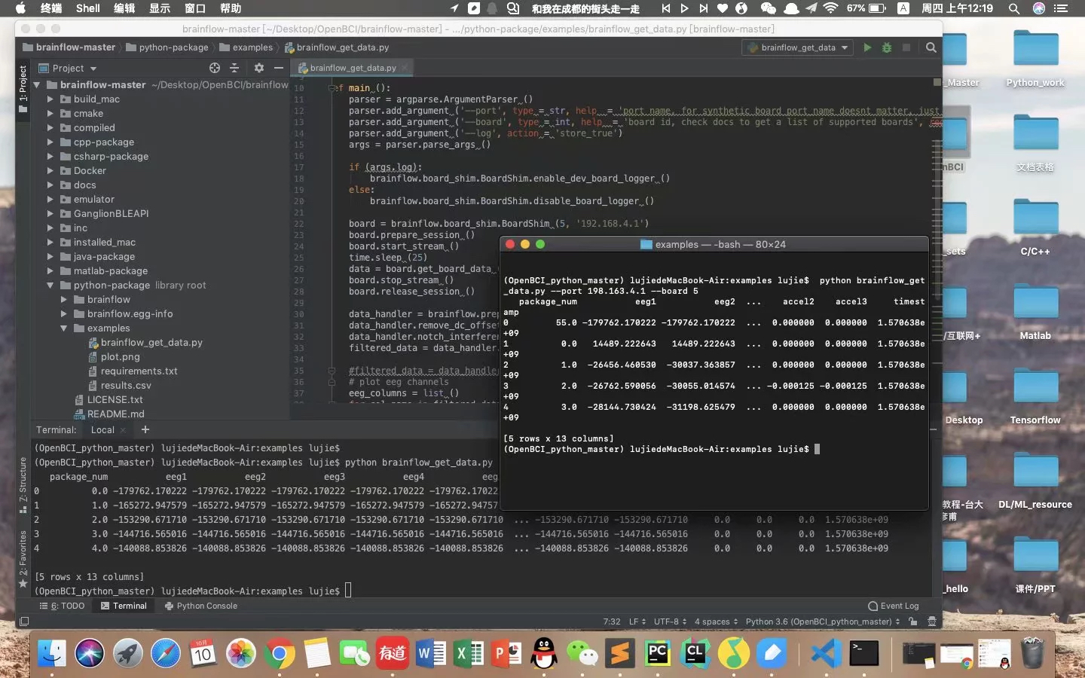This screenshot has width=1085, height=678.
Task: Launch PyCharm from the Dock
Action: pyautogui.click(x=657, y=653)
